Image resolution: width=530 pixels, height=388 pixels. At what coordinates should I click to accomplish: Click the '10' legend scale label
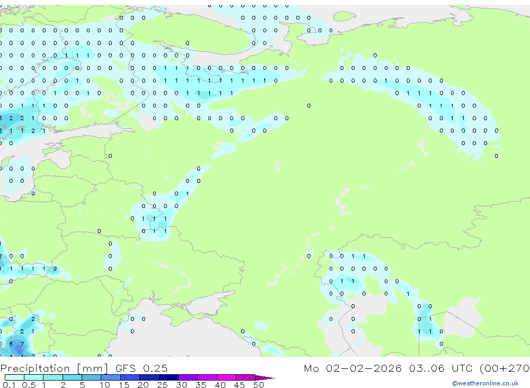(x=104, y=385)
